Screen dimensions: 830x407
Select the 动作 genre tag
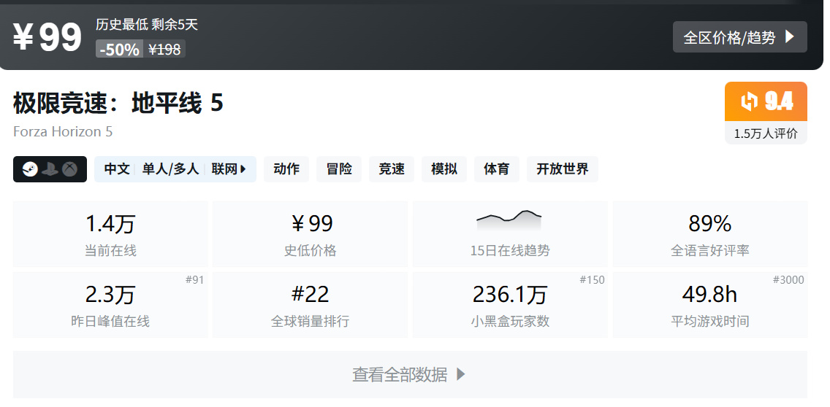click(x=286, y=169)
